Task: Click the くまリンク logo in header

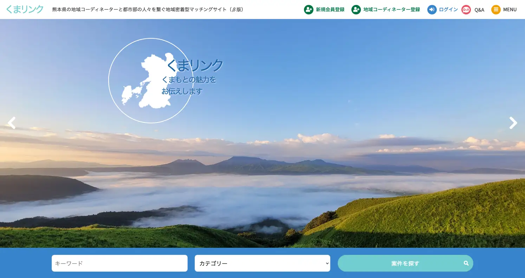Action: coord(25,9)
